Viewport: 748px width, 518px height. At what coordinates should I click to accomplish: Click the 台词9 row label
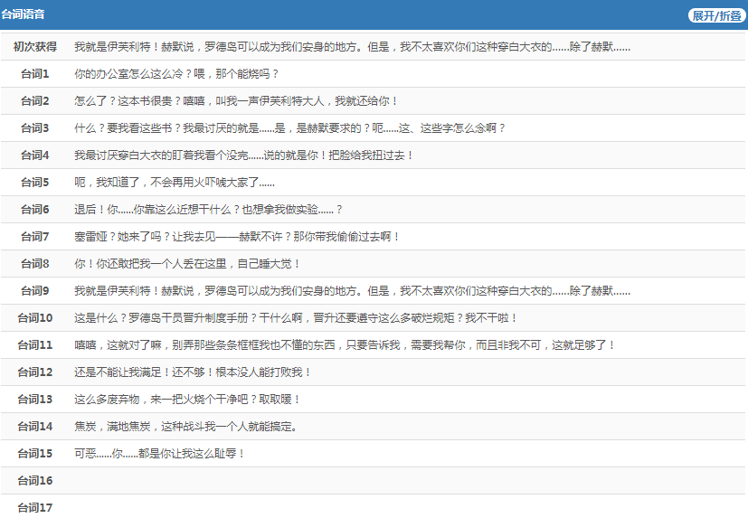click(34, 290)
